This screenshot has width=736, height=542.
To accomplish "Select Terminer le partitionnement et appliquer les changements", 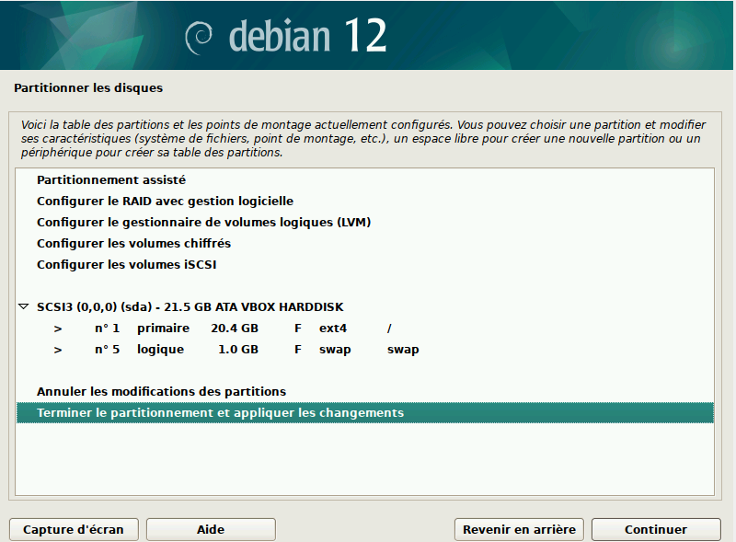I will (221, 412).
